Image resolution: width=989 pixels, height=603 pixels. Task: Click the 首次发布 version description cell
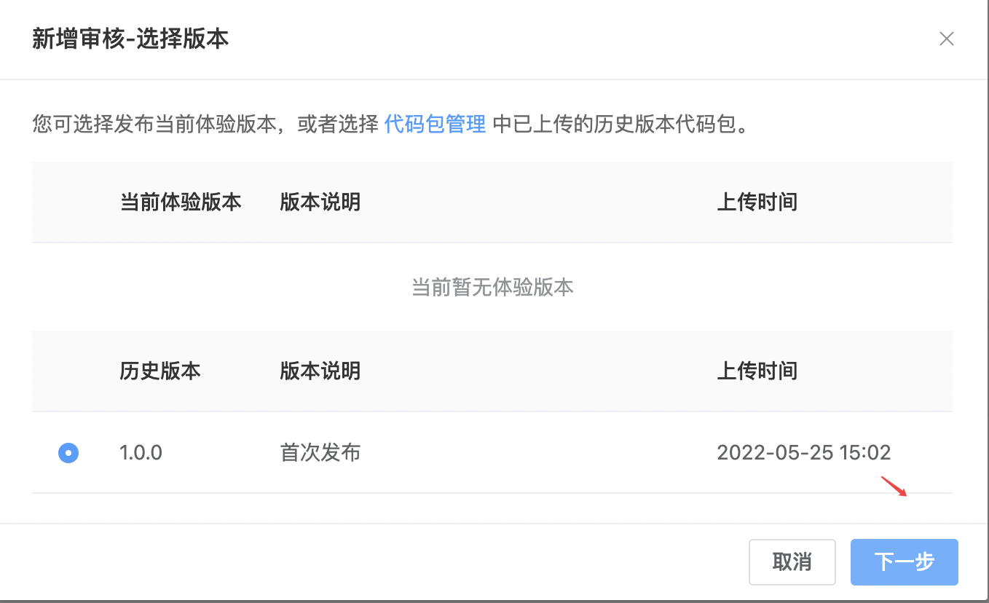[x=320, y=453]
